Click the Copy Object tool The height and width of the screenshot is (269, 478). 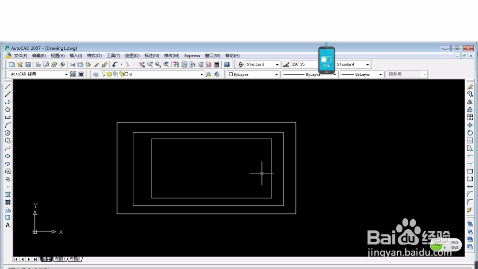coord(470,94)
